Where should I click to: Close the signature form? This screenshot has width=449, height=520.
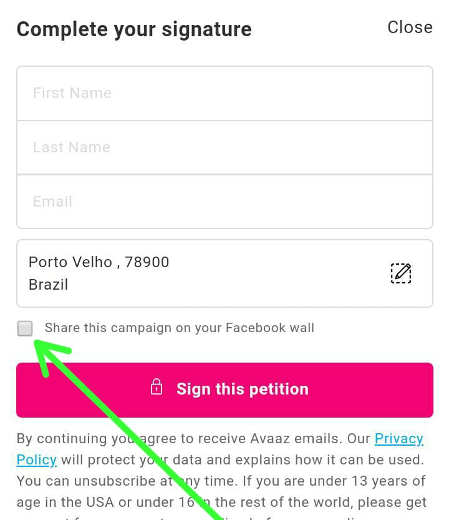(x=410, y=27)
